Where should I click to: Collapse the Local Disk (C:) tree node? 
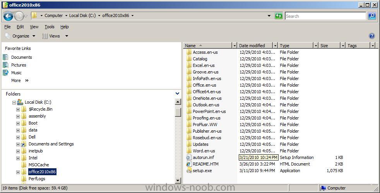[x=14, y=102]
